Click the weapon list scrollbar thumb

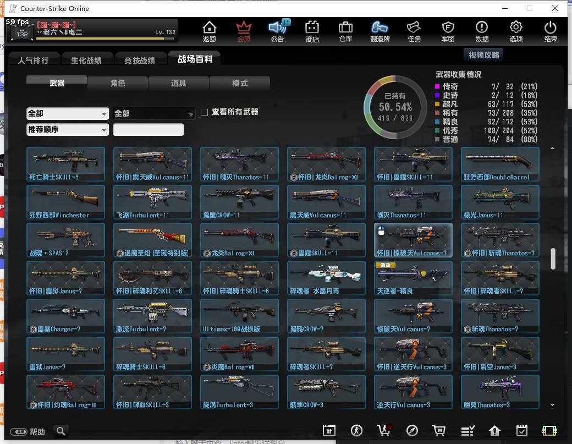coord(553,259)
